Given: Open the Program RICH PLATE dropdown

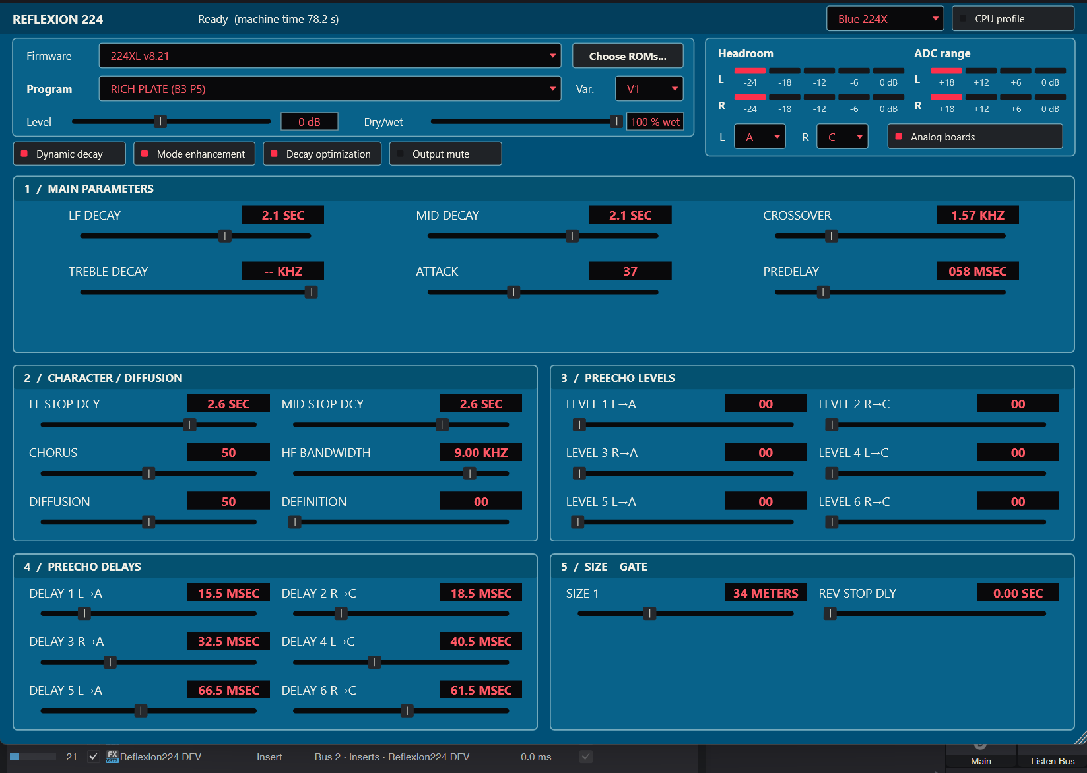Looking at the screenshot, I should pos(330,89).
